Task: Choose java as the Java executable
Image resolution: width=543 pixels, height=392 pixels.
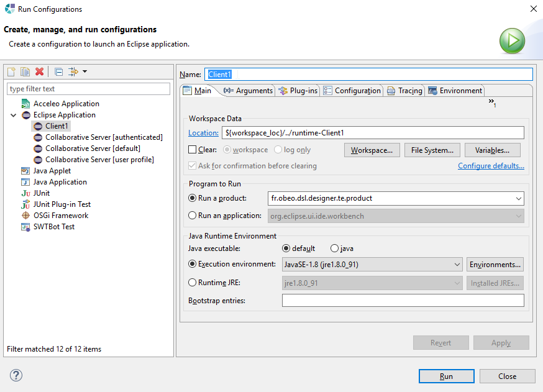Action: coord(335,248)
